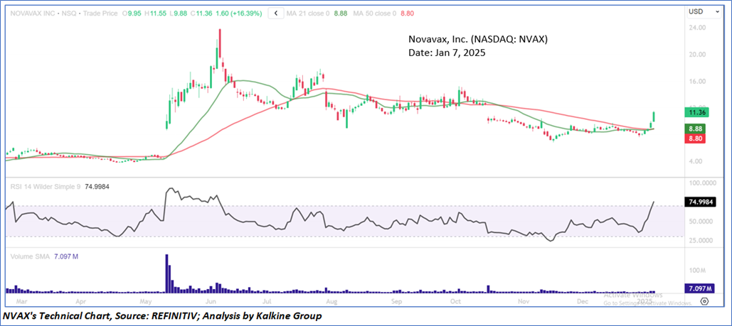The width and height of the screenshot is (732, 326).
Task: Click the 11.36 current price tag
Action: (697, 112)
